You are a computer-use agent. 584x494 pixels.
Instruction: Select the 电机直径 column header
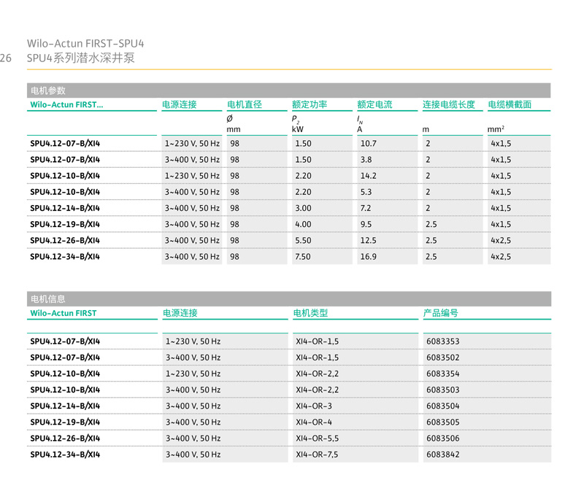pos(245,105)
